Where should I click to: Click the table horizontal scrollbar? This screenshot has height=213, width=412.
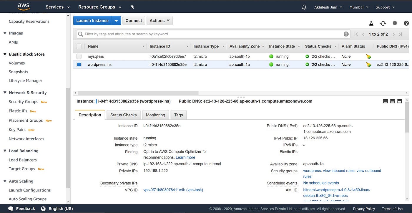tap(138, 93)
